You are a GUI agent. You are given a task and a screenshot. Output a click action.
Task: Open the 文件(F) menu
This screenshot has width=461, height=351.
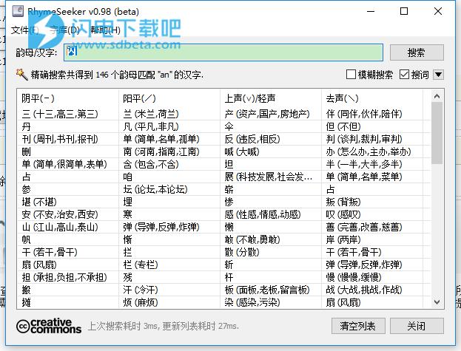point(25,30)
